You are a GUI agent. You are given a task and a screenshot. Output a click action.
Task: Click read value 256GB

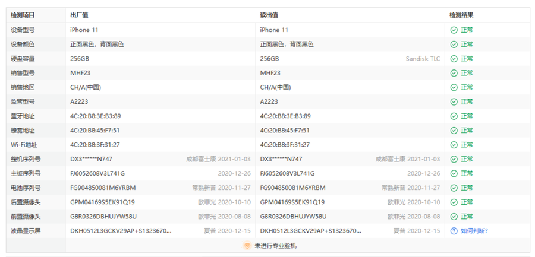coord(269,59)
